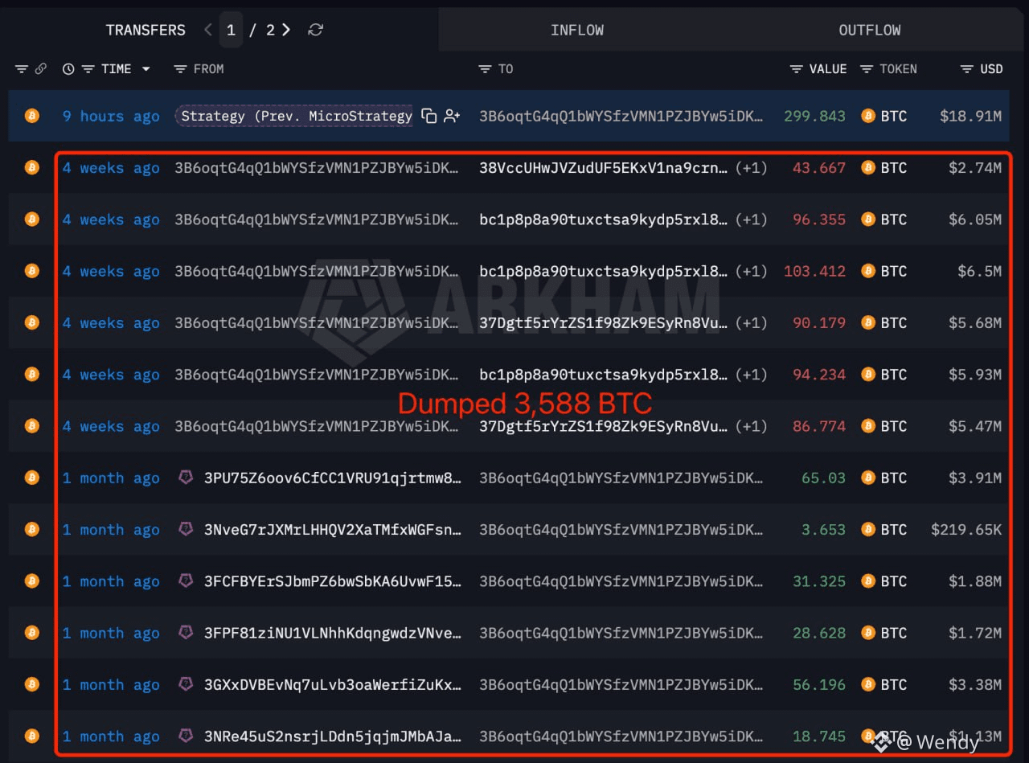Open the TOKEN column filter icon
Screen dimensions: 1029x763
pyautogui.click(x=867, y=69)
